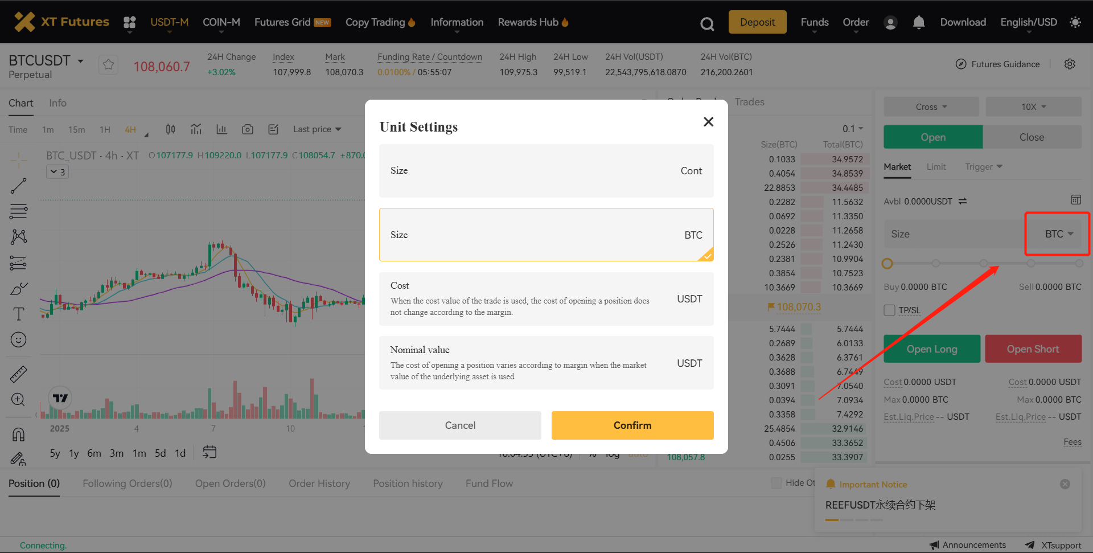Toggle light/dark theme sun icon
This screenshot has width=1093, height=553.
[1075, 22]
